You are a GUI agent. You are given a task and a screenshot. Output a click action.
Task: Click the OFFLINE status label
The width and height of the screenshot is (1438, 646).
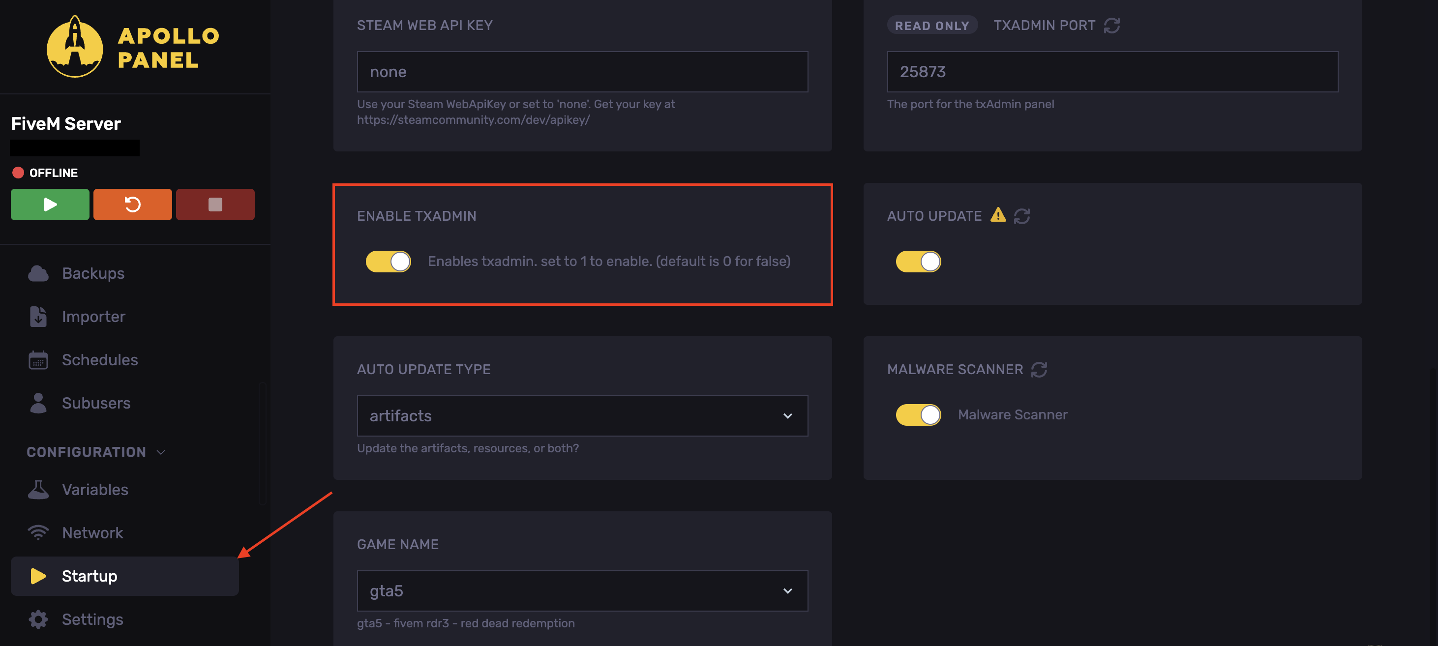(x=54, y=173)
